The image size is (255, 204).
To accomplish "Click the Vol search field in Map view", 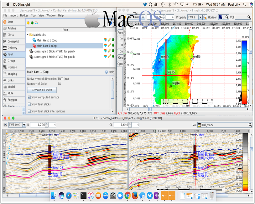I will coord(243,17).
